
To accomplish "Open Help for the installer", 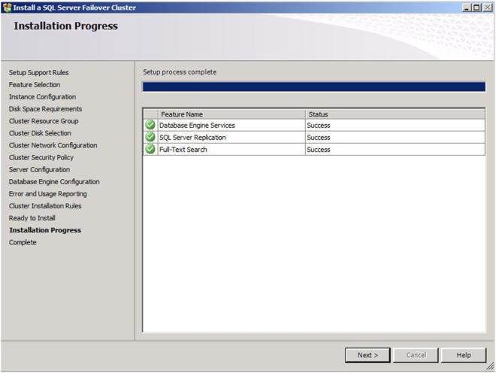I will [x=464, y=354].
